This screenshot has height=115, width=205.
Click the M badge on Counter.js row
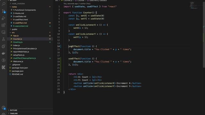50,39
